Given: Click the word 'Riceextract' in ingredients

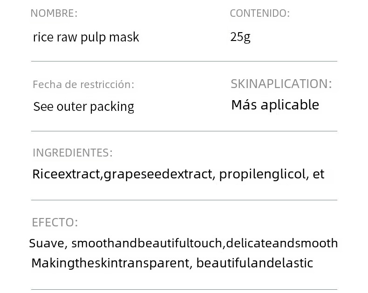Looking at the screenshot, I should pyautogui.click(x=66, y=174).
